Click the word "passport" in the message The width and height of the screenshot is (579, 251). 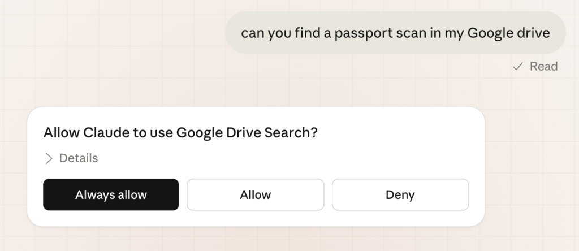(x=361, y=33)
